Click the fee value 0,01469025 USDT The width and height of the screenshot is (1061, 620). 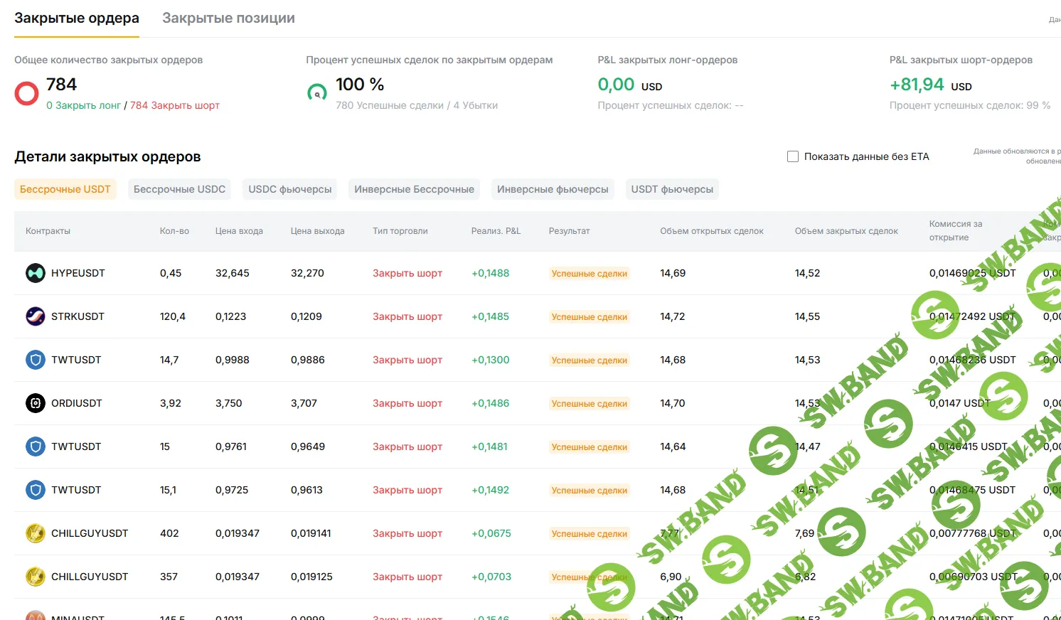pos(972,273)
